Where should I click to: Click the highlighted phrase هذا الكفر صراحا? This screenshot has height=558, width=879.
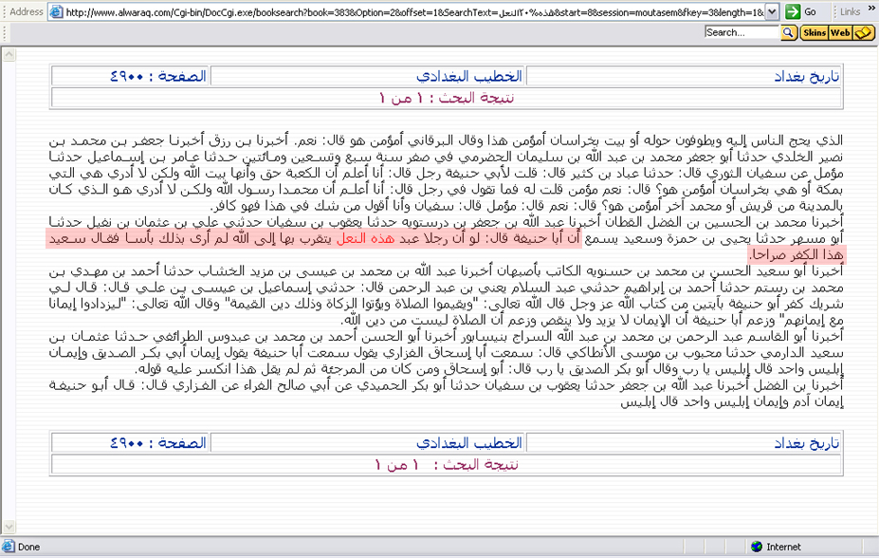797,255
